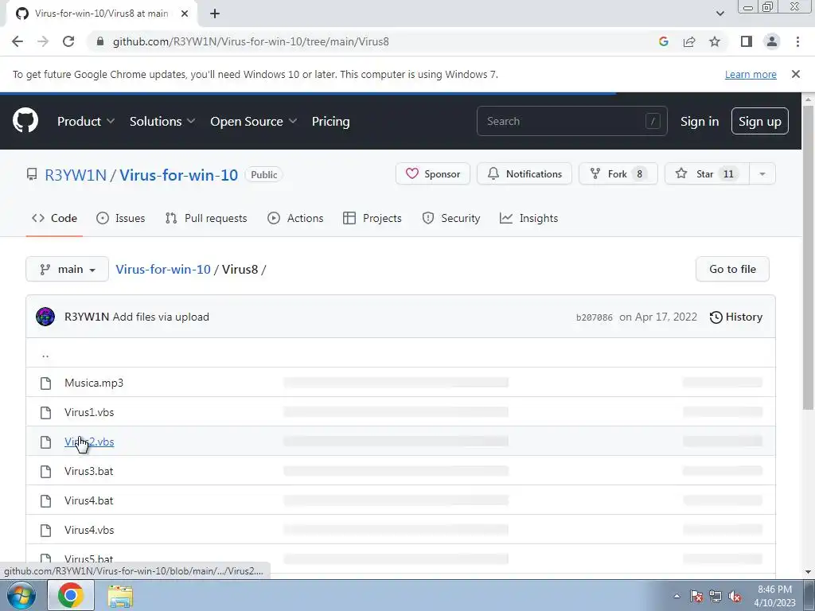Click the network tray icon

coord(716,596)
